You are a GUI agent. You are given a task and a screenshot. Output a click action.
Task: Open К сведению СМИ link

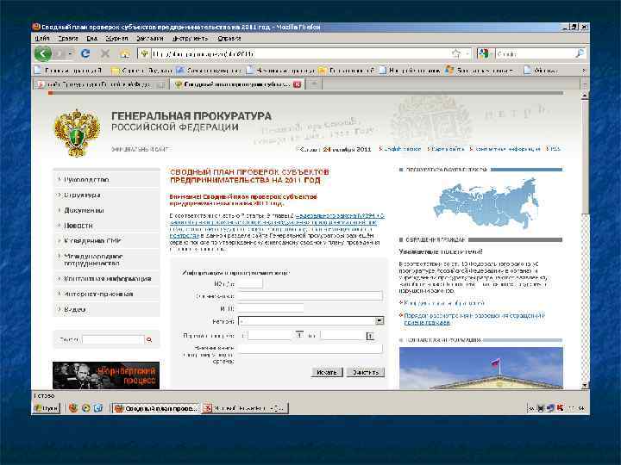click(x=92, y=240)
